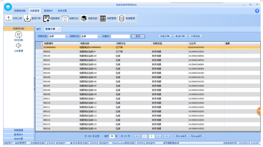Viewport: 263px width, 147px height.
Task: Click the 读写器配置有误 status bar message
Action: click(171, 143)
